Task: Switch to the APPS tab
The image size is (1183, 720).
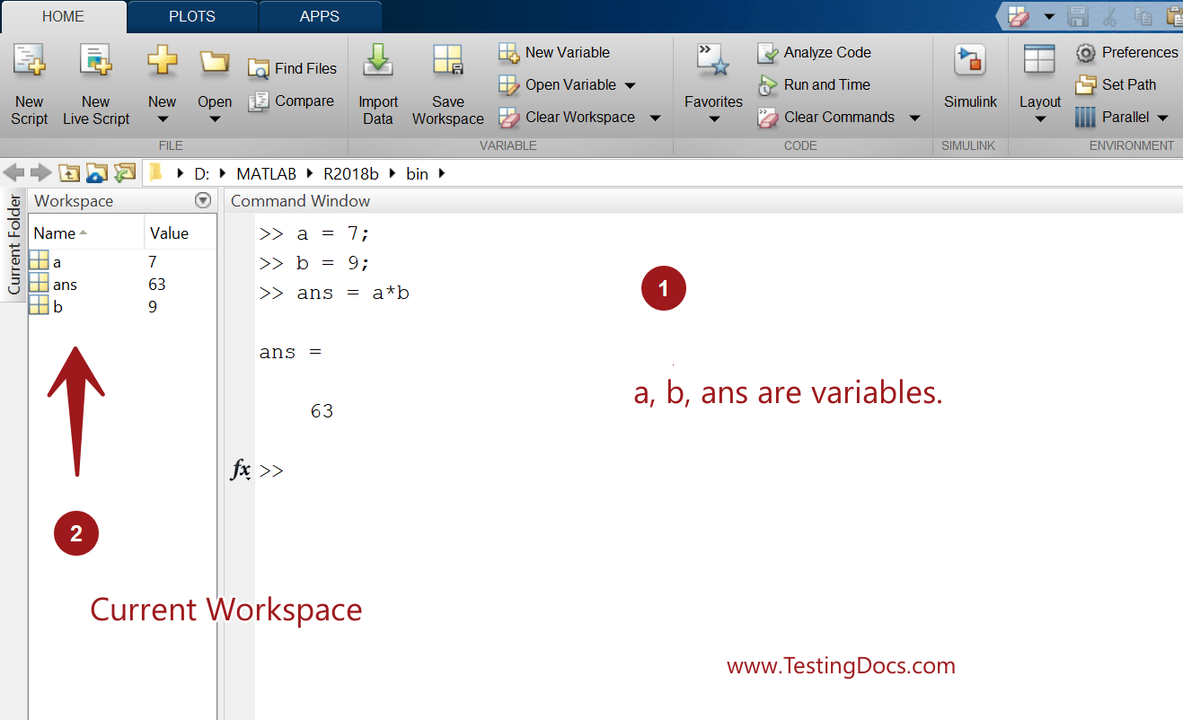Action: (x=319, y=15)
